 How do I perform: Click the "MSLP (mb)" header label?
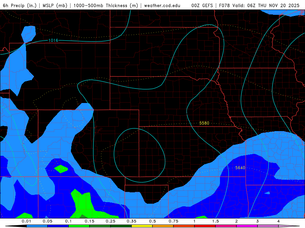(x=55, y=5)
